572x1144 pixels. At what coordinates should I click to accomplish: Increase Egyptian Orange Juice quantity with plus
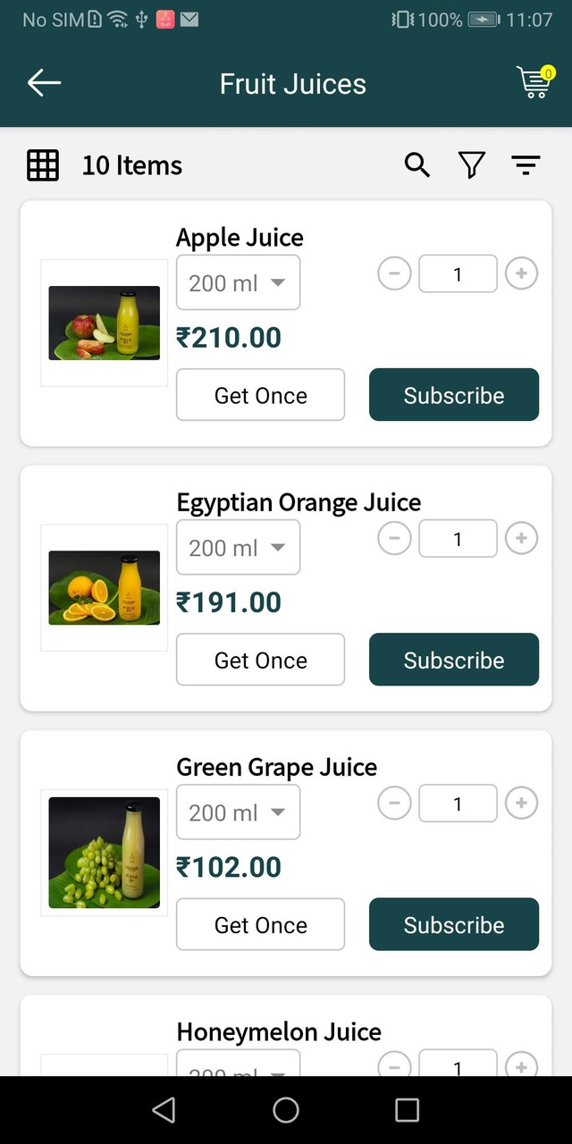[521, 538]
